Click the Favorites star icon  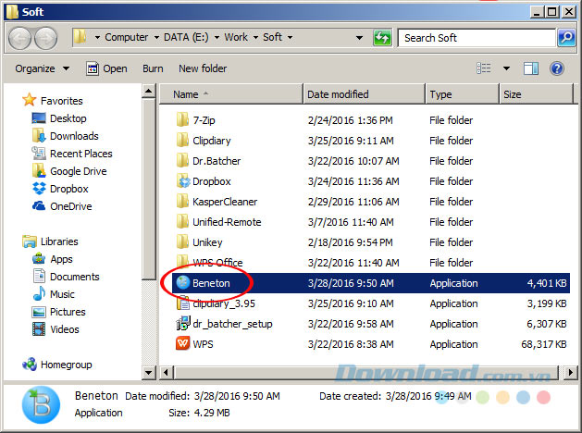pos(29,100)
